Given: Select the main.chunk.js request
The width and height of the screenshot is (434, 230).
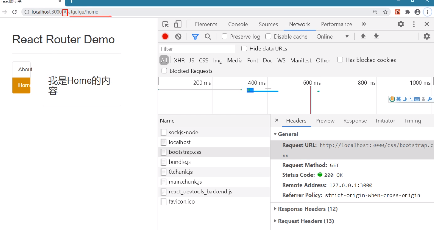Looking at the screenshot, I should coord(214,182).
